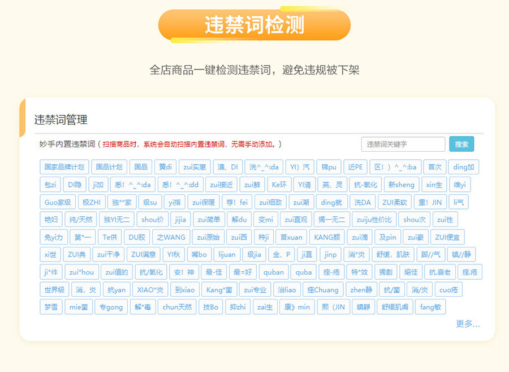Open the 更多... link
This screenshot has height=372, width=509.
click(468, 324)
